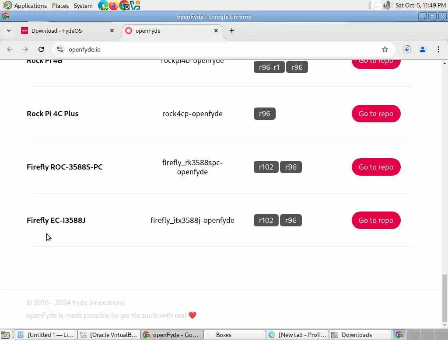Click the show desktop icon in taskbar

pyautogui.click(x=5, y=335)
